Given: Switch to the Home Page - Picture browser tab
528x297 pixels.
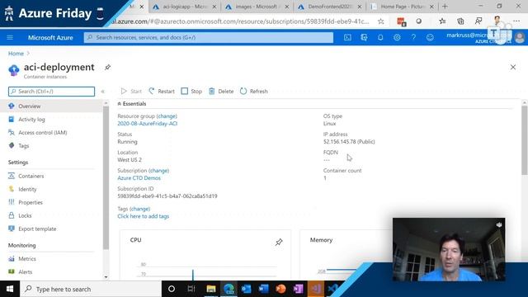Looking at the screenshot, I should pyautogui.click(x=403, y=7).
